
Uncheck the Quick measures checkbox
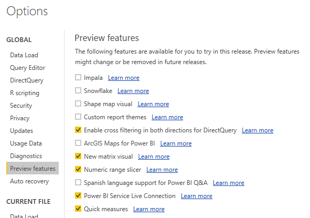tap(78, 209)
